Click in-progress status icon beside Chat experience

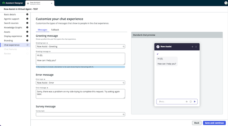27,45
